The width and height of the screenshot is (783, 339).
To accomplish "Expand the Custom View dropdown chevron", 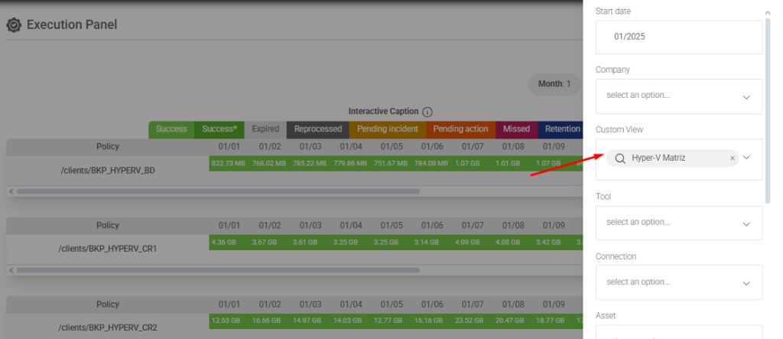I will 747,158.
